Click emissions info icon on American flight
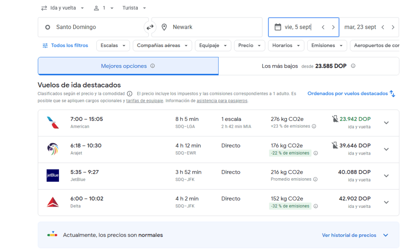Viewport: 416px width, 251px height. coord(314,127)
